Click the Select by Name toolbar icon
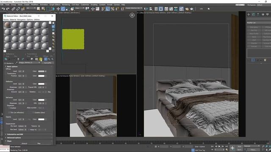This screenshot has width=271, height=152. pyautogui.click(x=43, y=9)
